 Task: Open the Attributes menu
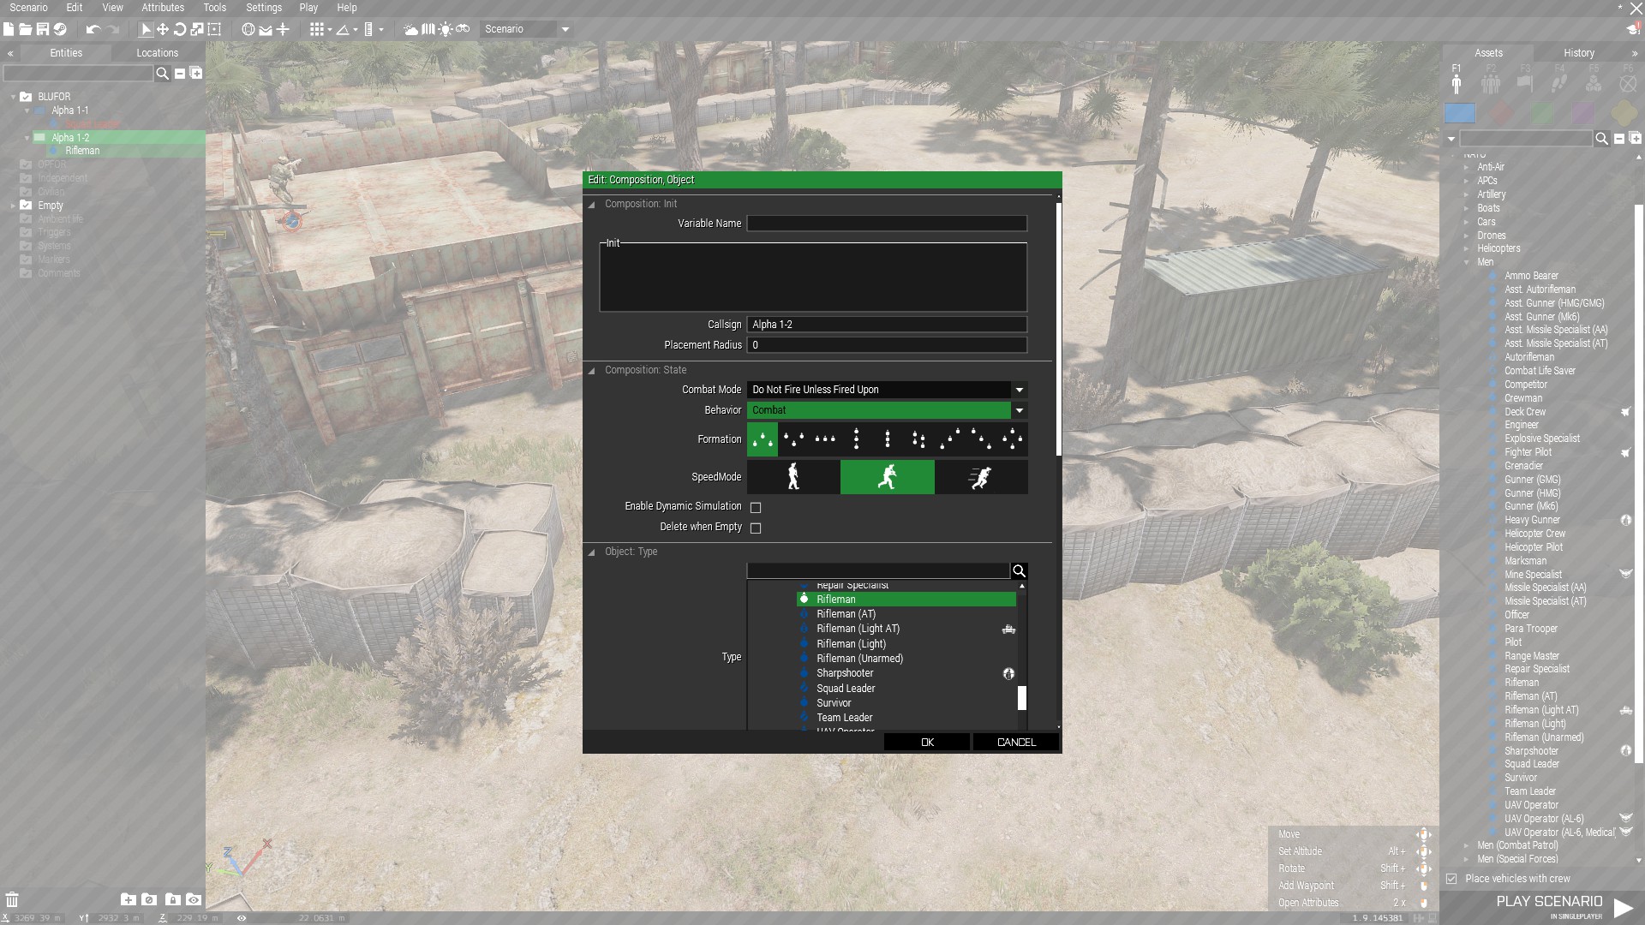(x=163, y=8)
